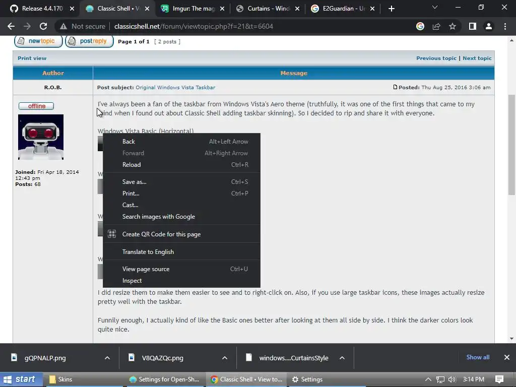Click the offline status badge
Viewport: 516px width, 387px height.
tap(36, 106)
